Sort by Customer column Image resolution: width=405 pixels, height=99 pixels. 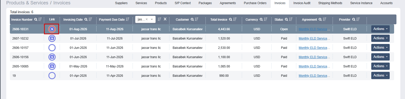coord(197,19)
